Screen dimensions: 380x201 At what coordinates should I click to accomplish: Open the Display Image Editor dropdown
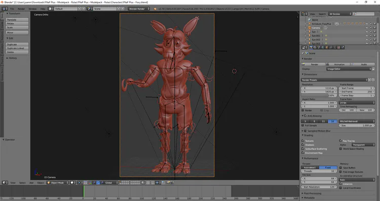pos(349,69)
